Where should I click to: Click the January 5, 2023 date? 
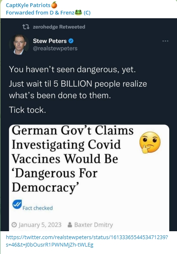(x=40, y=225)
